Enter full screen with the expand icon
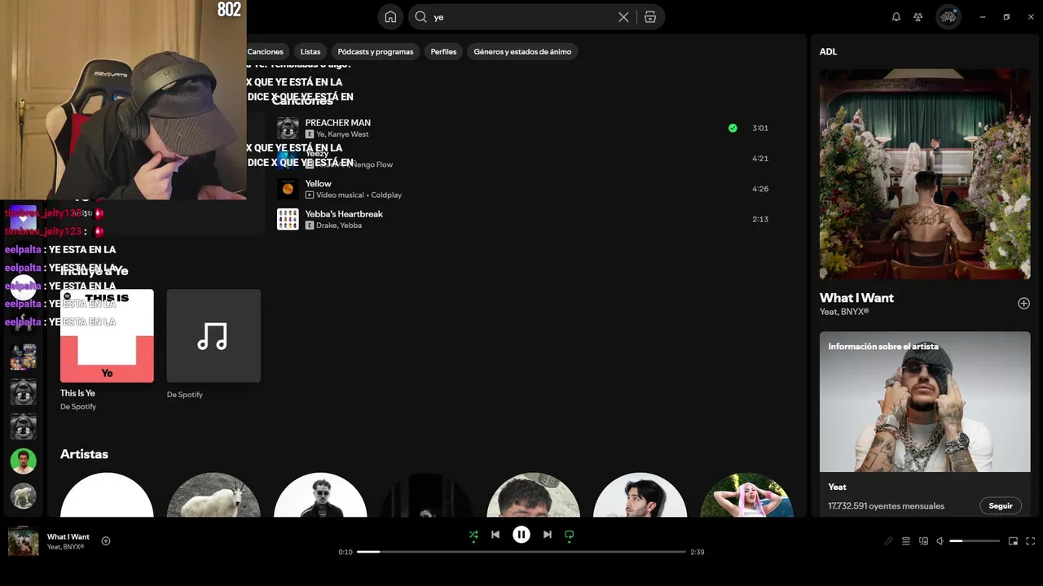The image size is (1043, 586). click(1031, 541)
